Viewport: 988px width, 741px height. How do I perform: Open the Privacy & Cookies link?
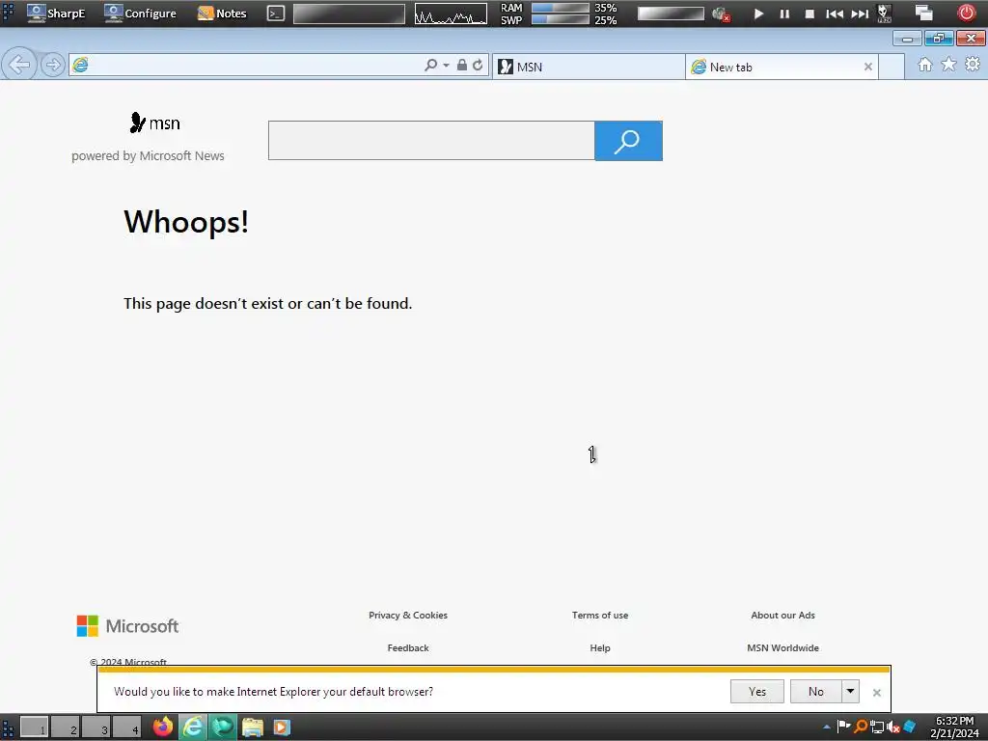[x=408, y=615]
